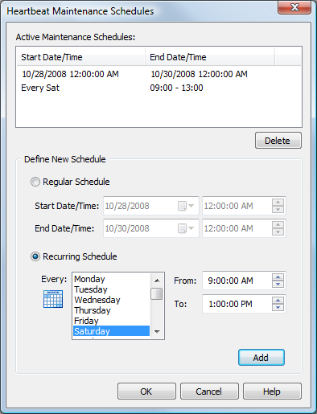Select the Recurring Schedule radio button
The height and width of the screenshot is (414, 317).
point(35,256)
